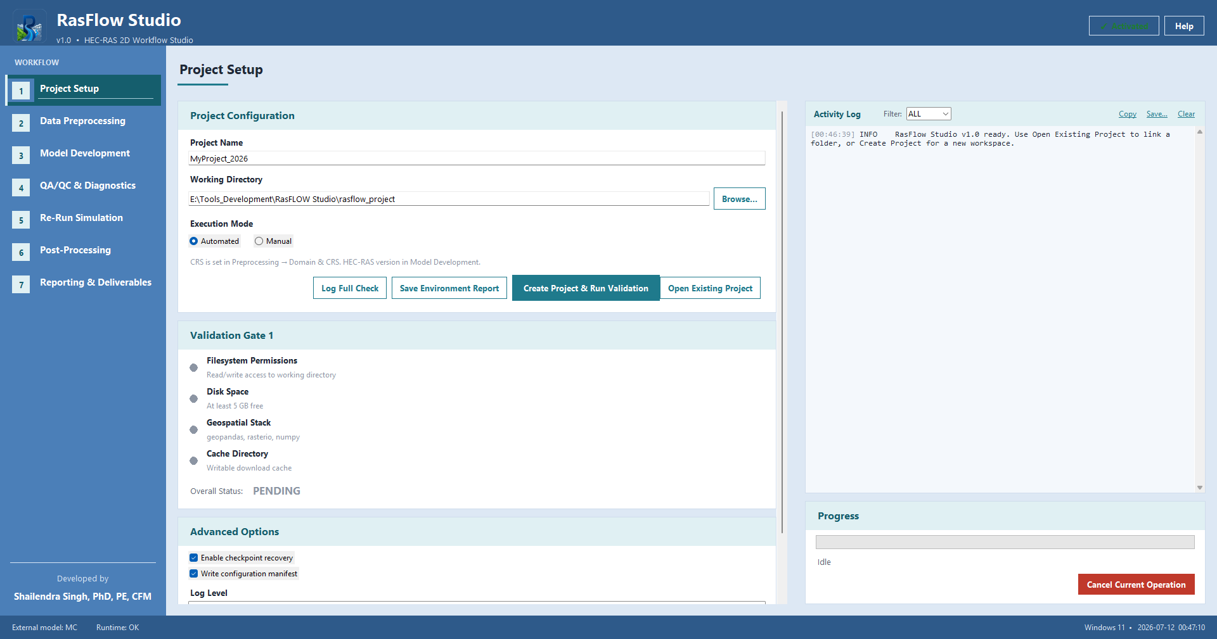Click step number 4 badge in workflow
Viewport: 1217px width, 639px height.
tap(21, 187)
